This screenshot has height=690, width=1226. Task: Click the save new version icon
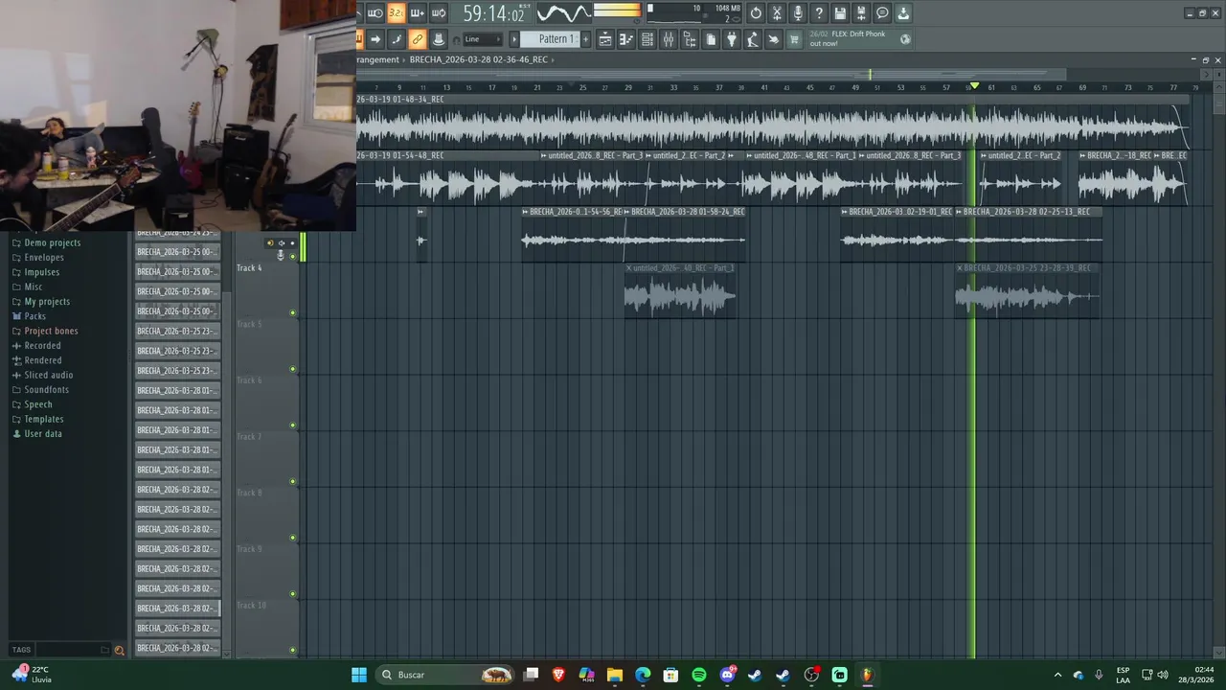pos(861,12)
